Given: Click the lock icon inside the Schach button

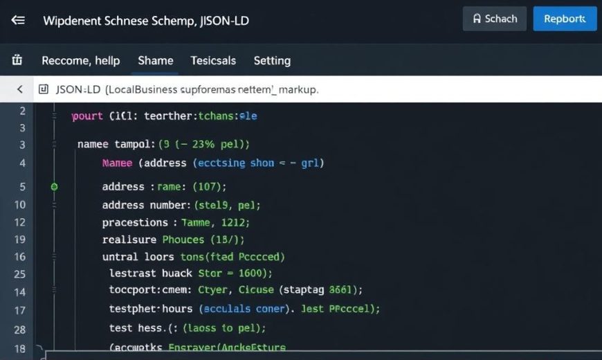Looking at the screenshot, I should pos(477,19).
